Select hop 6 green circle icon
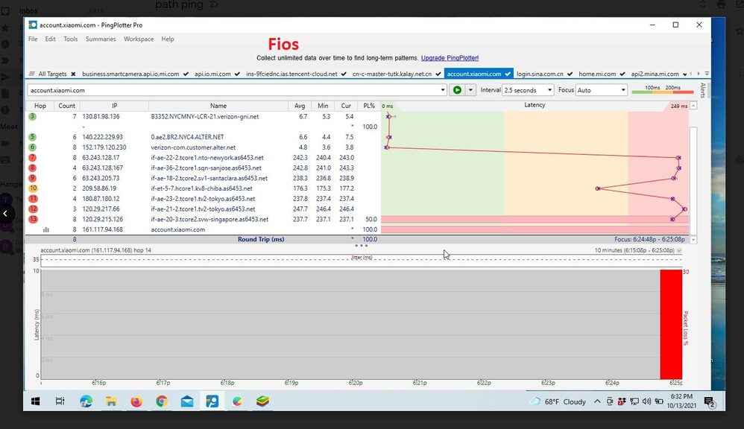744x429 pixels. [x=32, y=147]
